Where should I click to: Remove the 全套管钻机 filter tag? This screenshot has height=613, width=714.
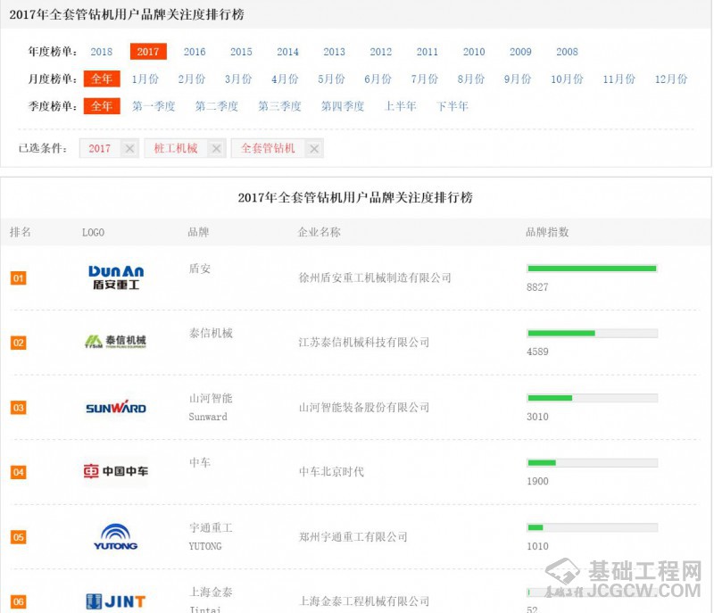tap(313, 149)
